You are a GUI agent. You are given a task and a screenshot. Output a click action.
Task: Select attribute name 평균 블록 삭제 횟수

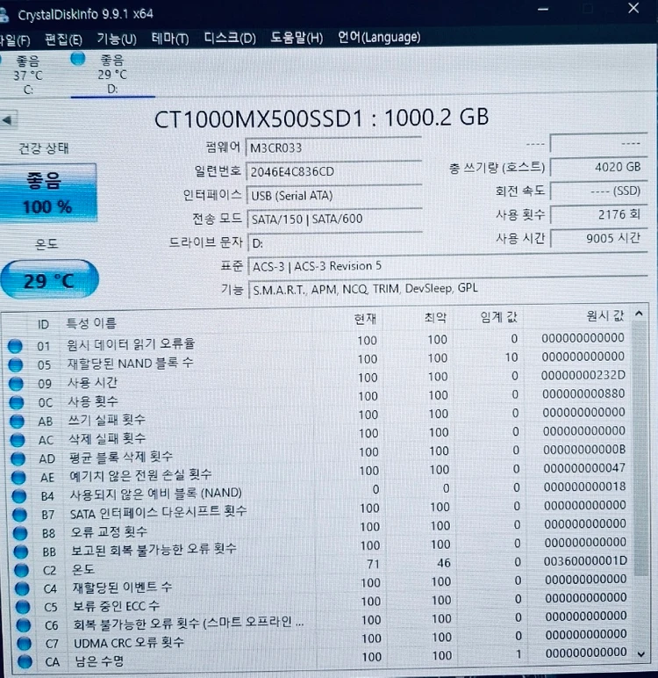click(120, 457)
